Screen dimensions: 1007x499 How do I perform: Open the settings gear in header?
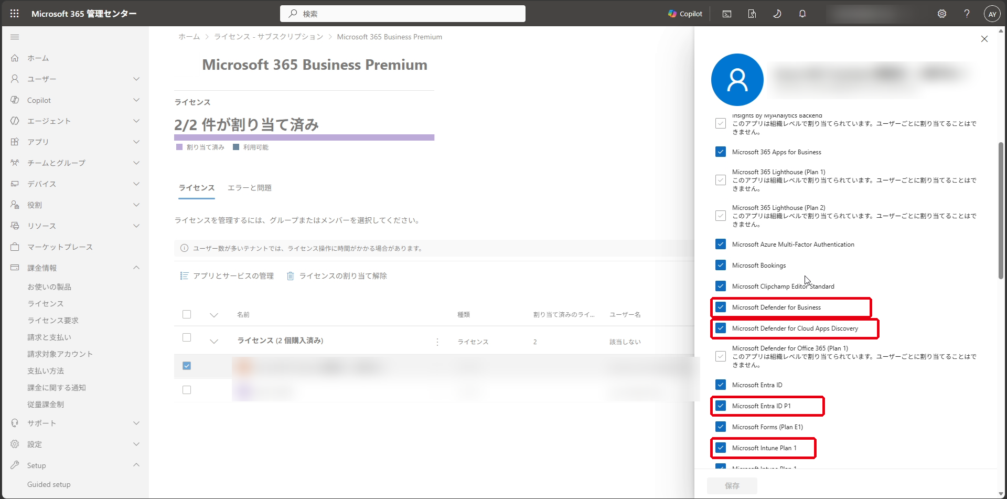pyautogui.click(x=942, y=14)
